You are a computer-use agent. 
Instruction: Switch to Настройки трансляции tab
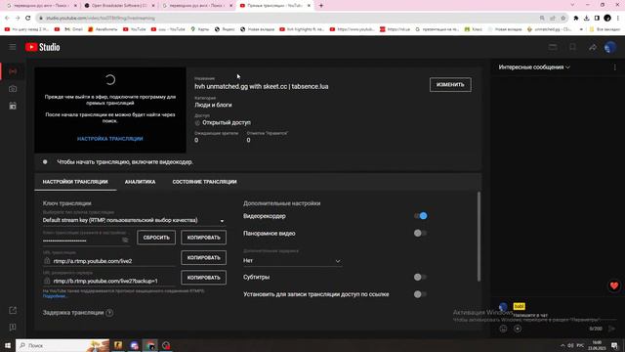coord(75,182)
